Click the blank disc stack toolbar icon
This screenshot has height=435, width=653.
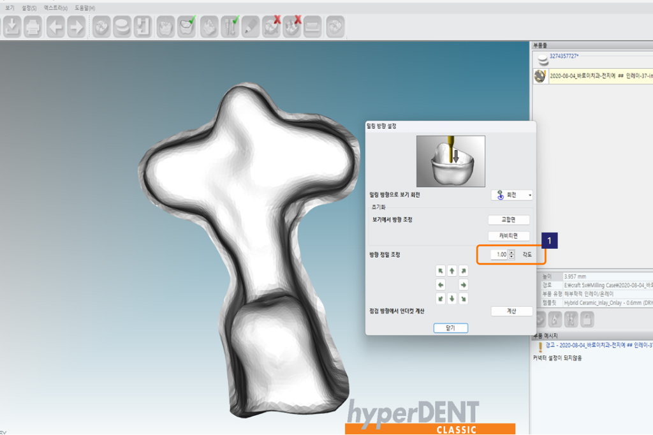(x=122, y=27)
